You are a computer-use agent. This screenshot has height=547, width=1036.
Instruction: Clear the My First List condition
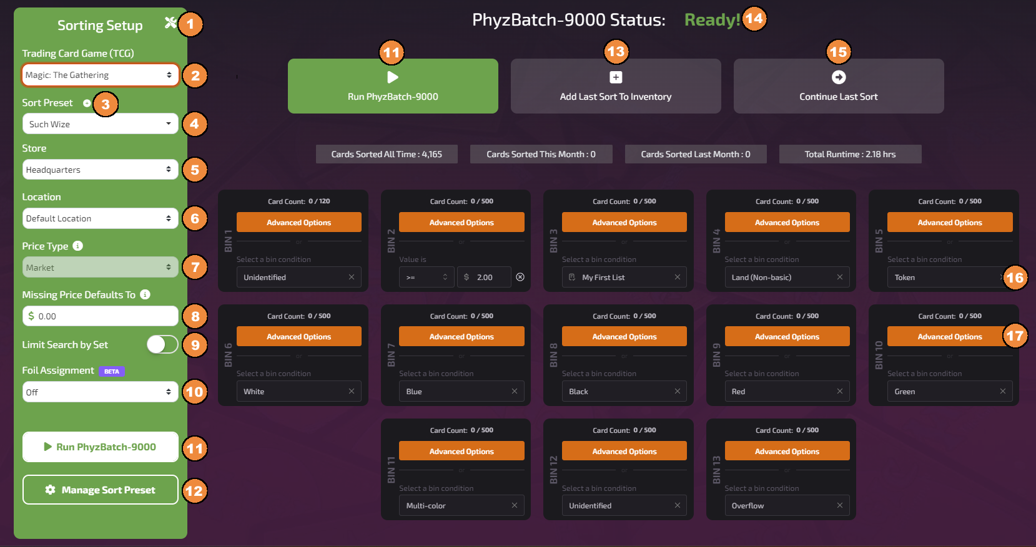pos(678,277)
